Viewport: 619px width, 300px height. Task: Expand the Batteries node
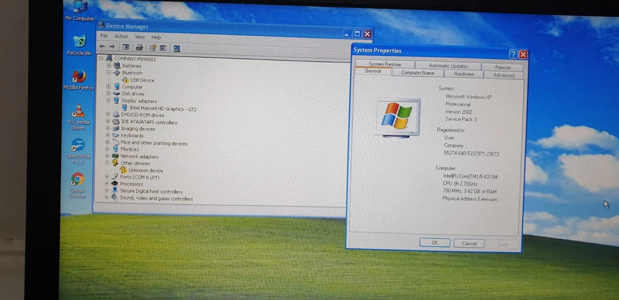pyautogui.click(x=108, y=66)
